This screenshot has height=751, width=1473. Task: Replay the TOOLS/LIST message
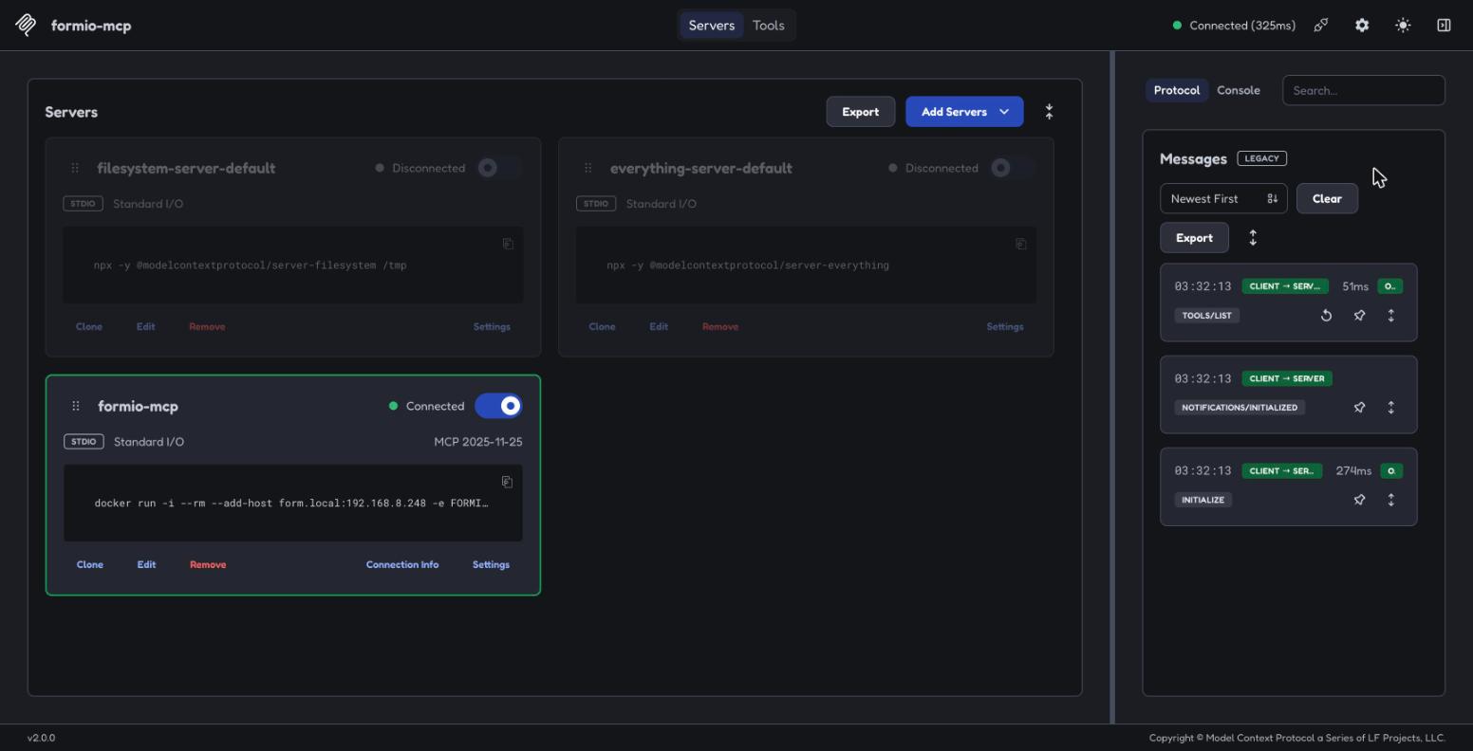point(1326,316)
